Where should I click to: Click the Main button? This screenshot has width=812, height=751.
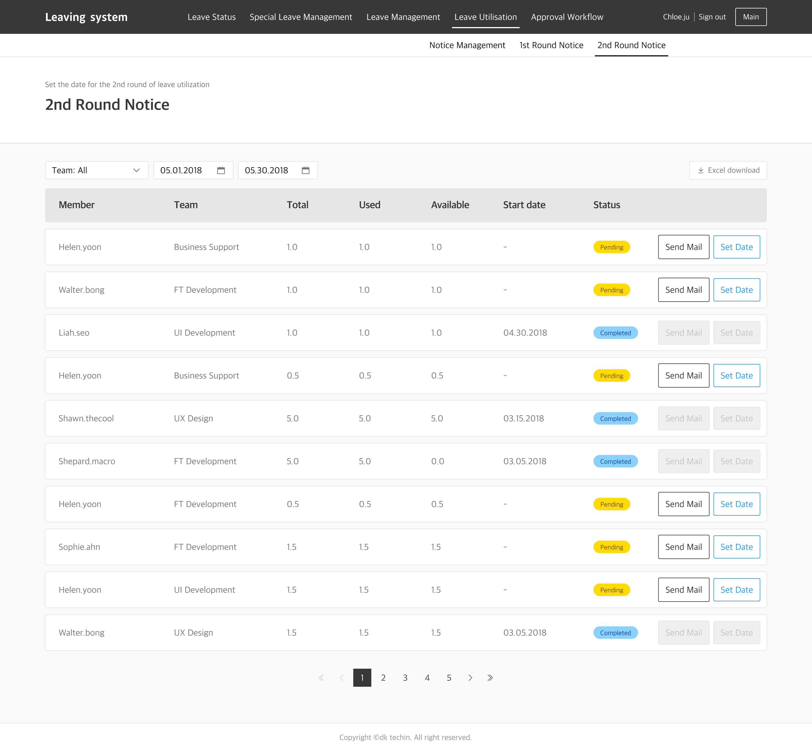[x=750, y=17]
